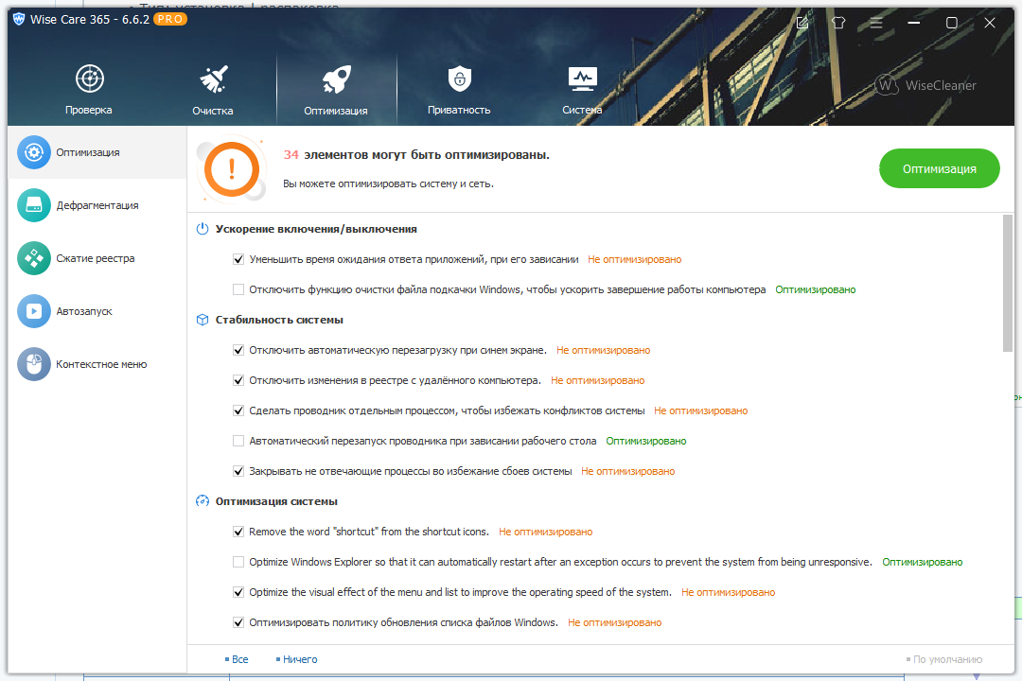The image size is (1022, 681).
Task: Click Оптимизация системы heading
Action: point(276,501)
